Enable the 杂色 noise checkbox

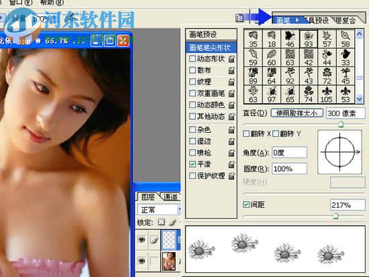point(193,129)
